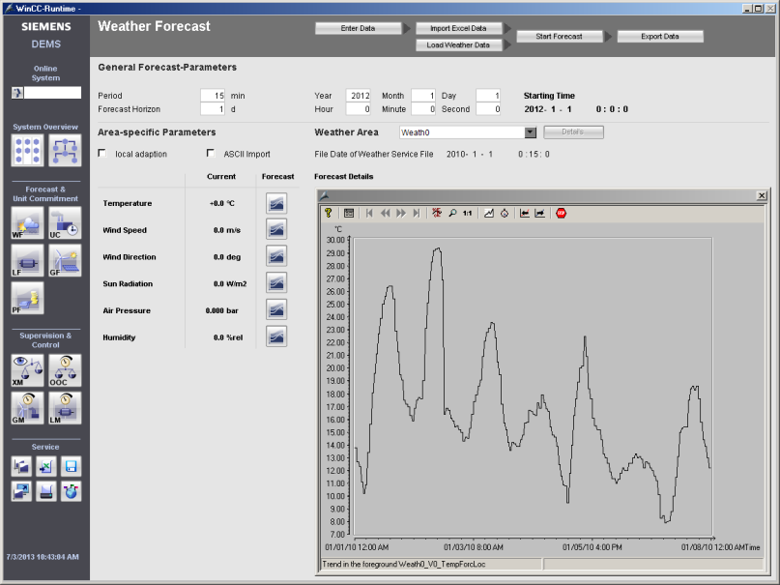Click the Year input field

[x=359, y=96]
